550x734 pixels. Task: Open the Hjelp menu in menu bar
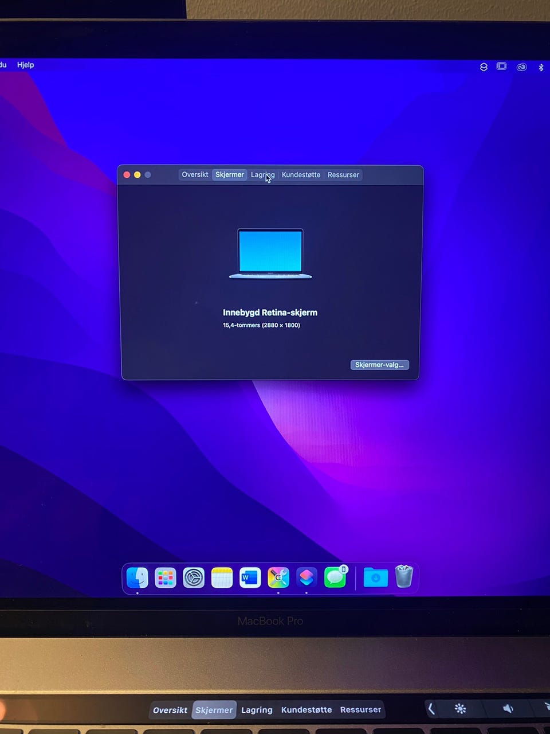coord(25,65)
